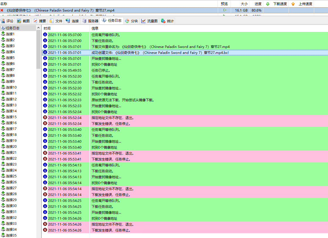Open the 分块 blocks tab
The height and width of the screenshot is (238, 328).
coord(132,21)
